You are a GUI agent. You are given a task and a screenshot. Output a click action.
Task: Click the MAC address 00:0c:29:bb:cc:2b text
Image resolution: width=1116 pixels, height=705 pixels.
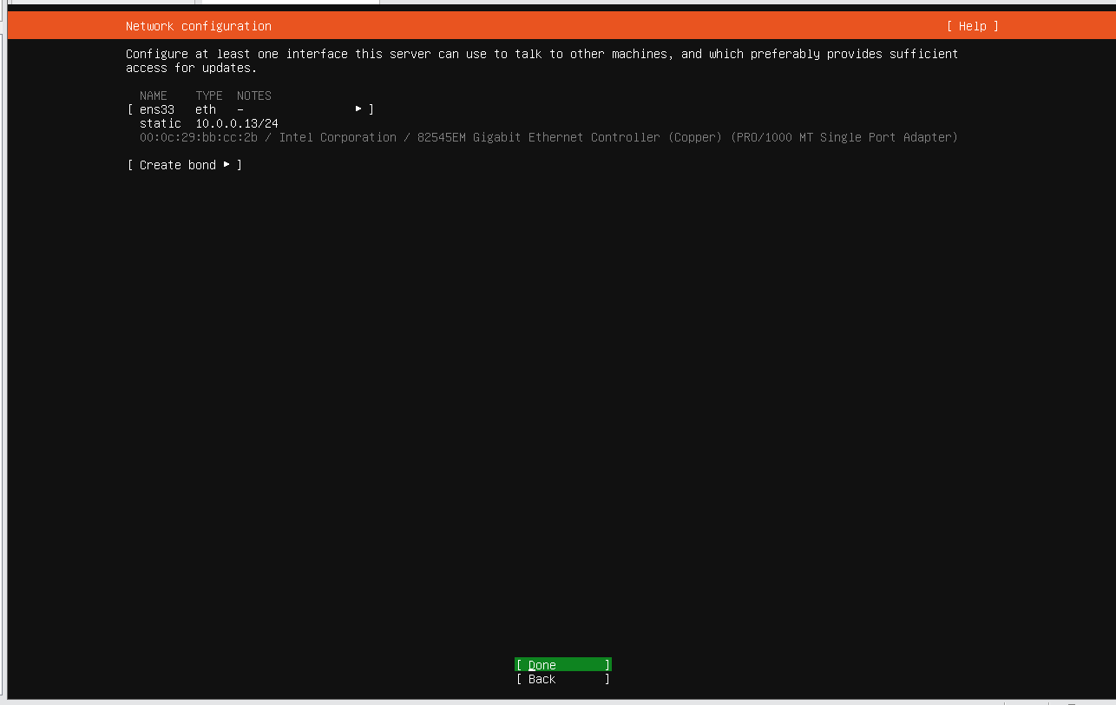point(199,137)
